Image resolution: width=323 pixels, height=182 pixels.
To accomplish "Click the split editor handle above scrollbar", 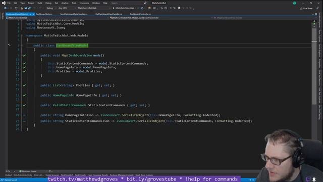I will click(x=314, y=21).
